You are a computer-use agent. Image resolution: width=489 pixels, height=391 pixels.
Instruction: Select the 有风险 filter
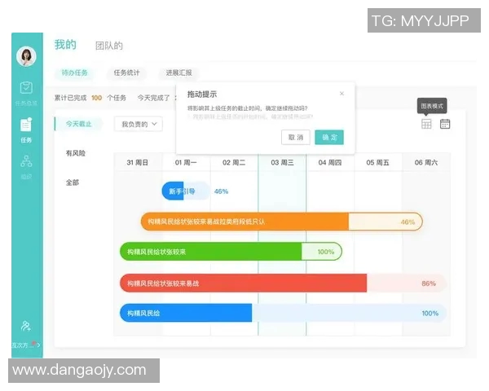(76, 153)
